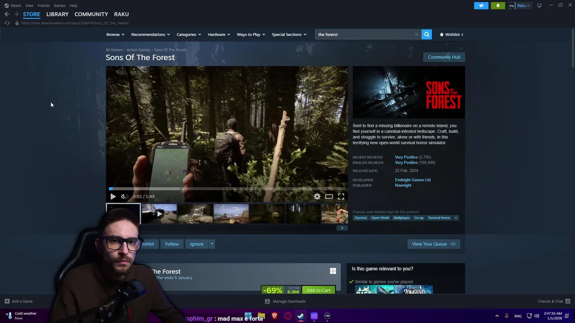Image resolution: width=575 pixels, height=323 pixels.
Task: Seek on the video progress bar
Action: (x=227, y=189)
